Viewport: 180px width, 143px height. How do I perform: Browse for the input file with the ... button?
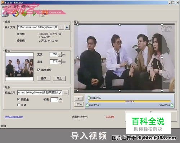click(x=61, y=27)
